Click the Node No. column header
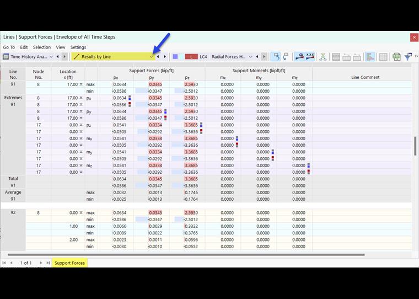Screen dimensions: 419x299 [x=39, y=74]
